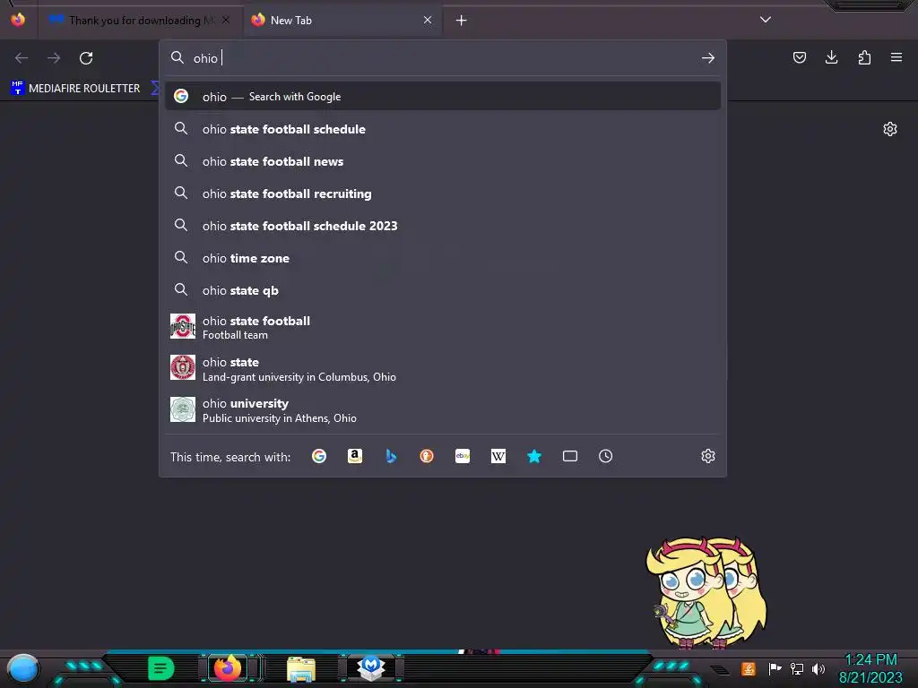Search open Tabs with the tab icon
The image size is (918, 688).
click(x=569, y=456)
